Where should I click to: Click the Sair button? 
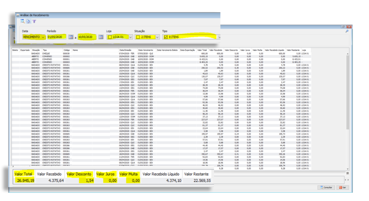342,187
